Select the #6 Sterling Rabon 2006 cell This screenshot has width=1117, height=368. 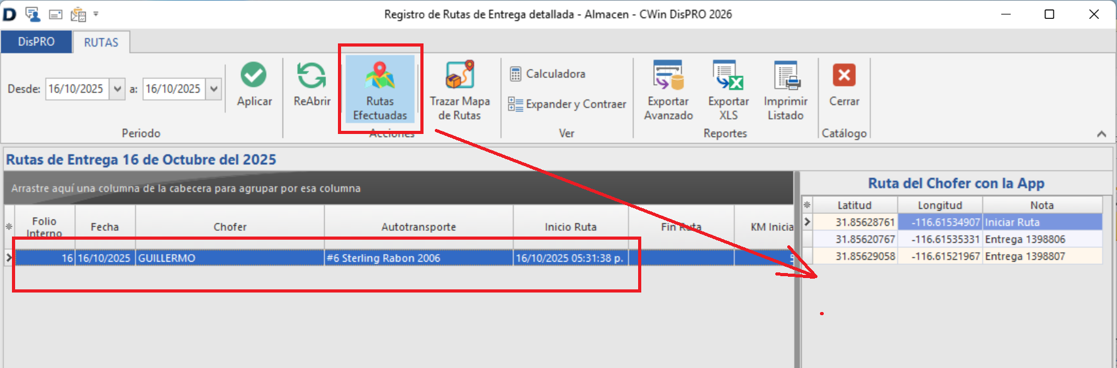[418, 258]
